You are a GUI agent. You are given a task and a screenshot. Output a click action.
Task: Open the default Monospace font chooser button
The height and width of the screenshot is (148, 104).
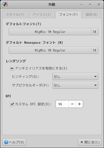[54, 50]
